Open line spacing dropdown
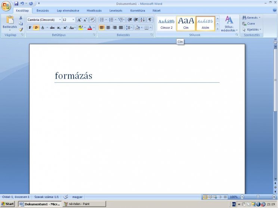 point(129,28)
